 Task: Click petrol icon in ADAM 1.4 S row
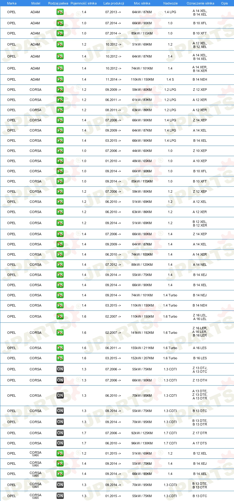pyautogui.click(x=60, y=79)
